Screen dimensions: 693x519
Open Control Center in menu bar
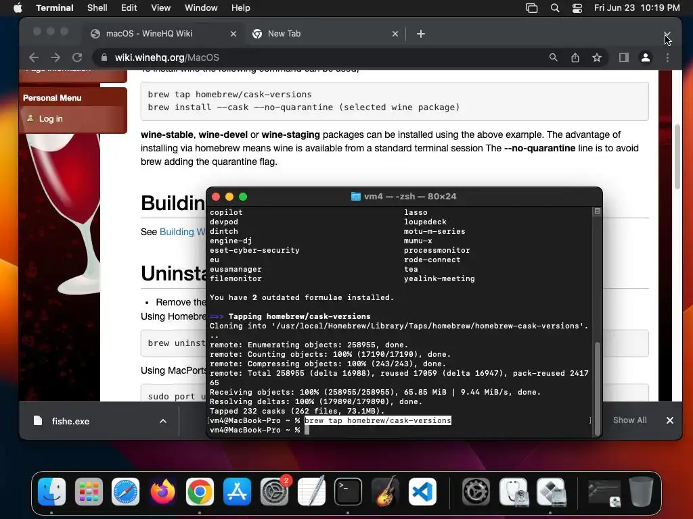click(577, 8)
